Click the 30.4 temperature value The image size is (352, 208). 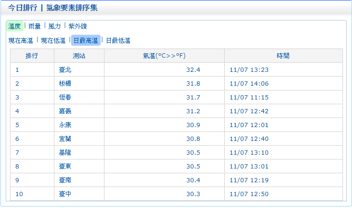click(x=193, y=180)
